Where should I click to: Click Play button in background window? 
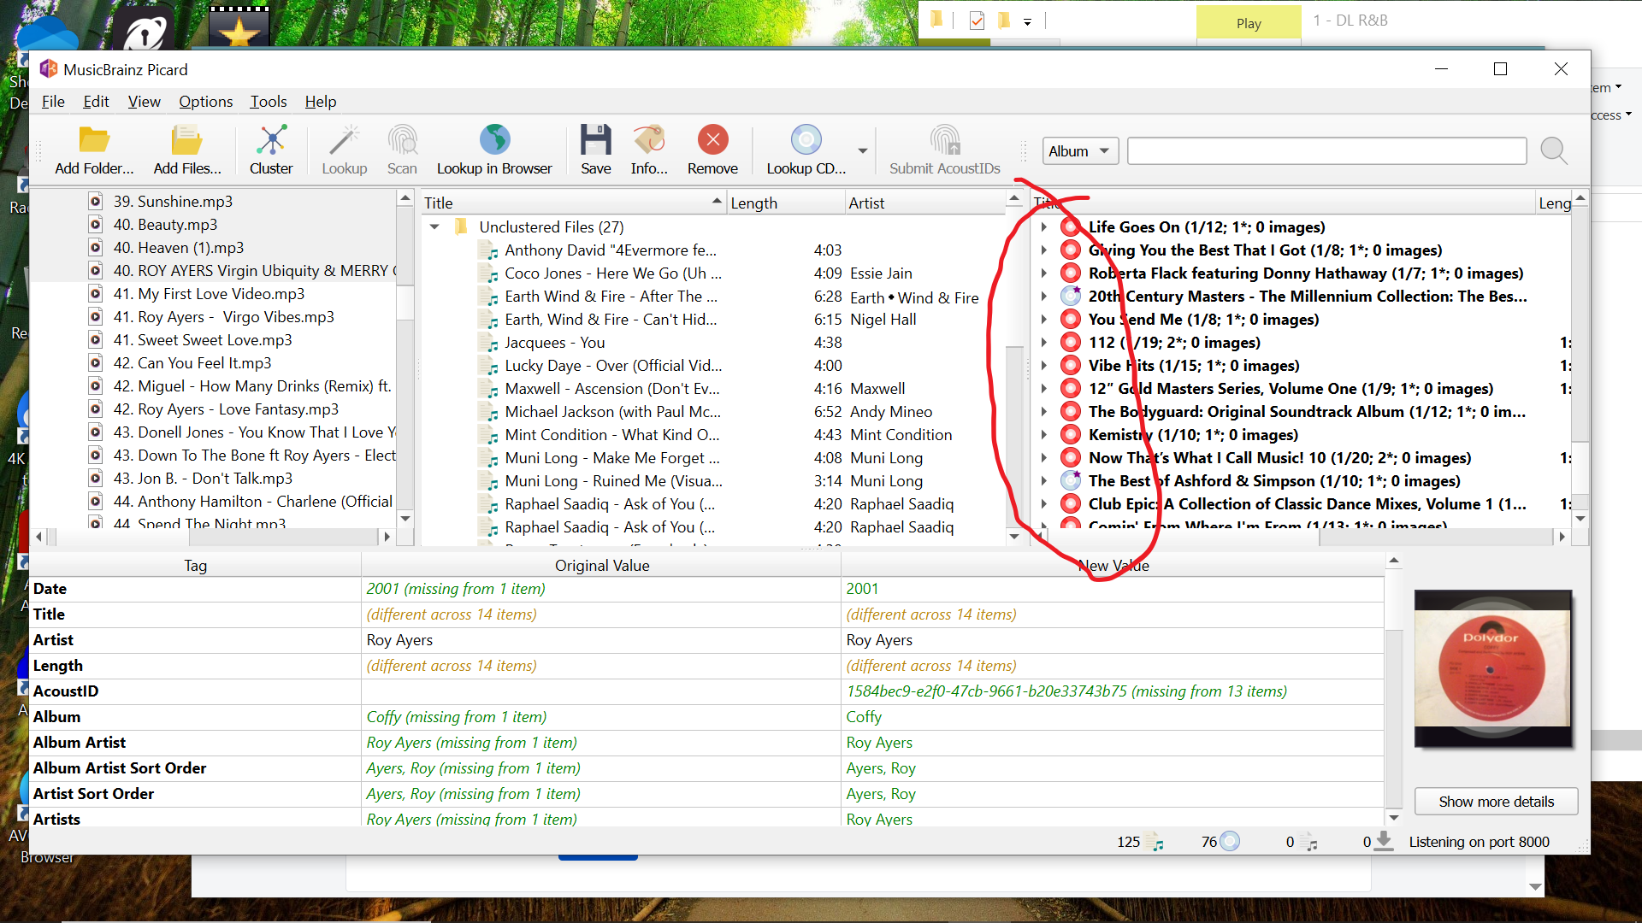(1249, 23)
